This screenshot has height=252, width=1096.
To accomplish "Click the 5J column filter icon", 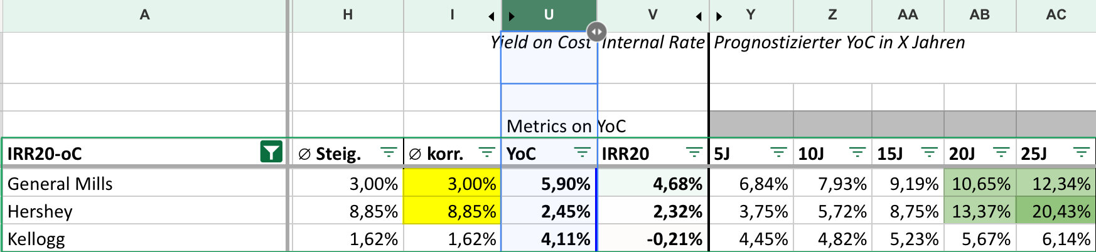I will 778,152.
